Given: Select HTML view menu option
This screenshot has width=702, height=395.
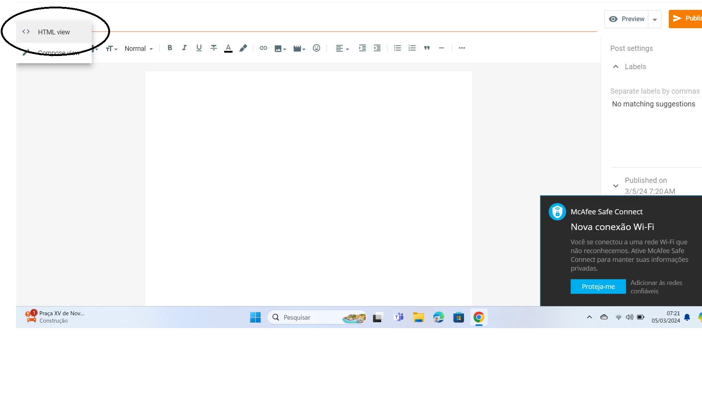Looking at the screenshot, I should [54, 32].
